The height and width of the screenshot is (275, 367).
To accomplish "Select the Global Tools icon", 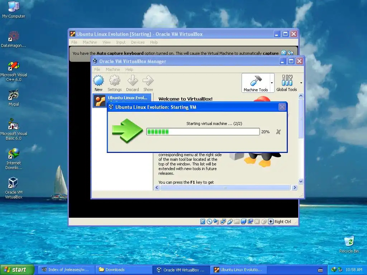I will click(x=287, y=83).
